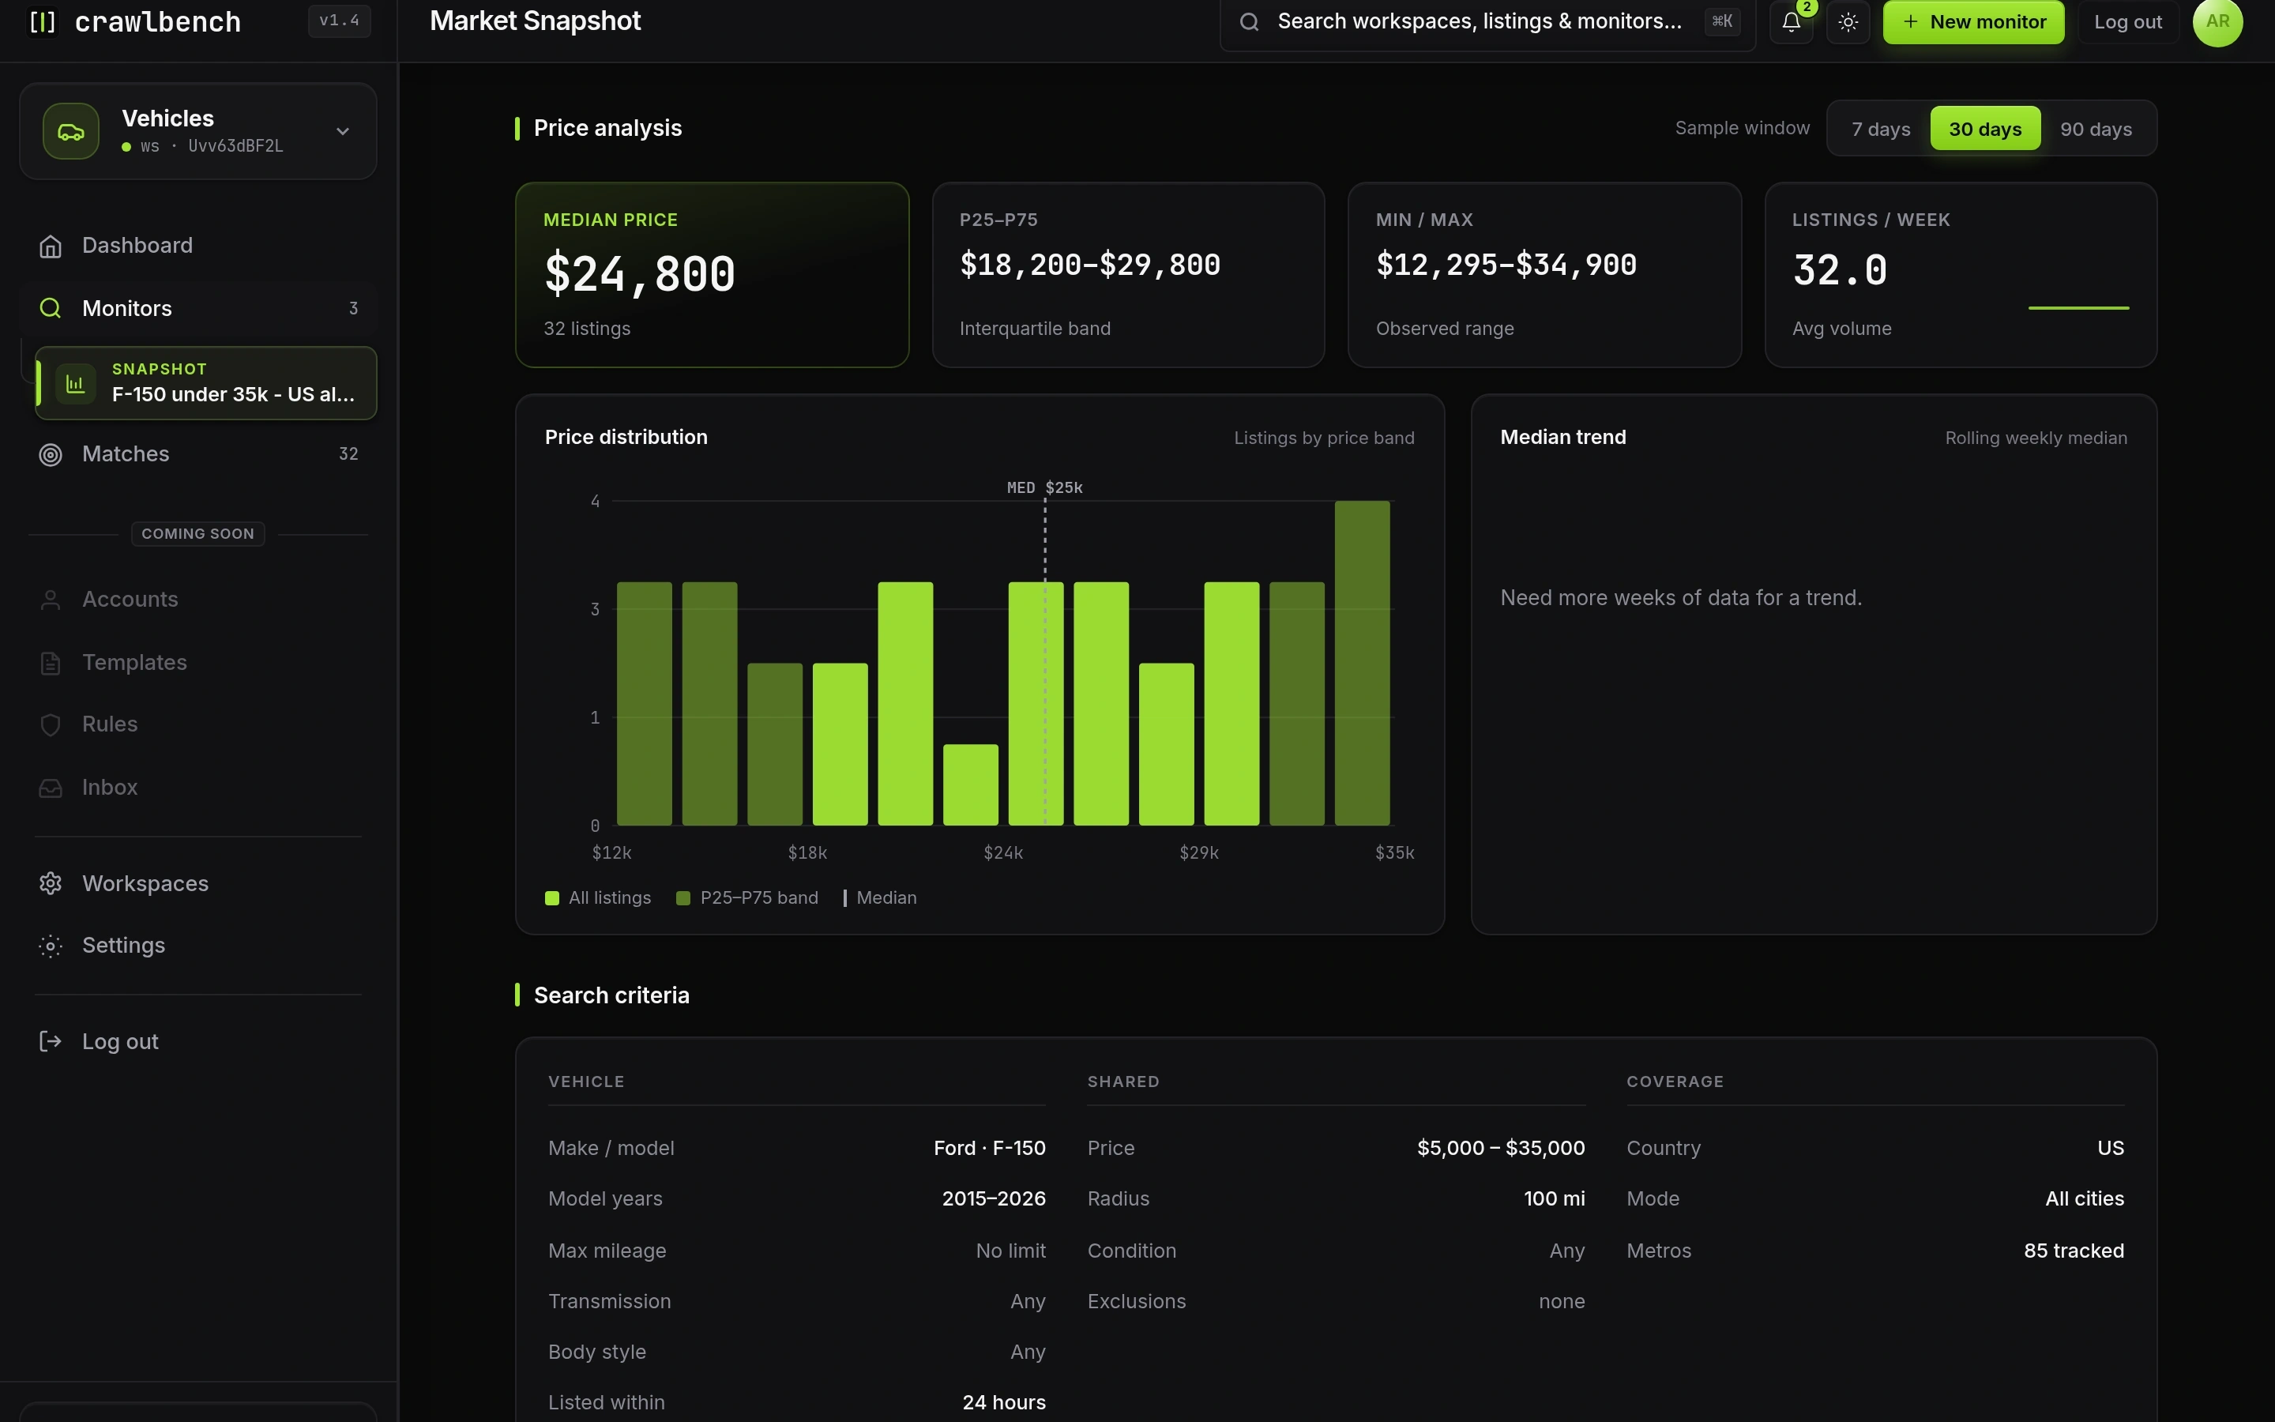Click the '2015–2026' model years value
The image size is (2275, 1422).
994,1199
